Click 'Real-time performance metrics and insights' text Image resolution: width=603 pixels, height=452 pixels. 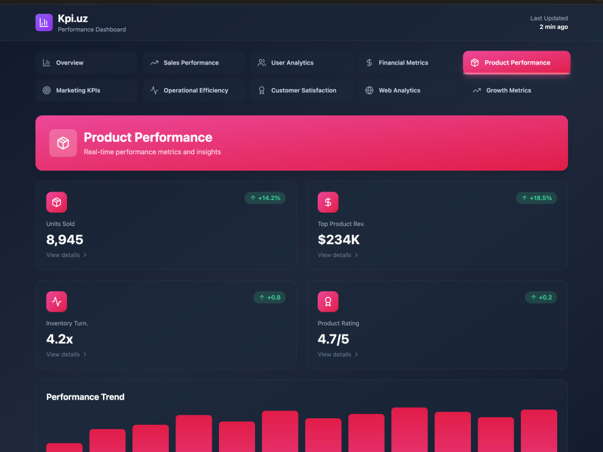point(153,152)
